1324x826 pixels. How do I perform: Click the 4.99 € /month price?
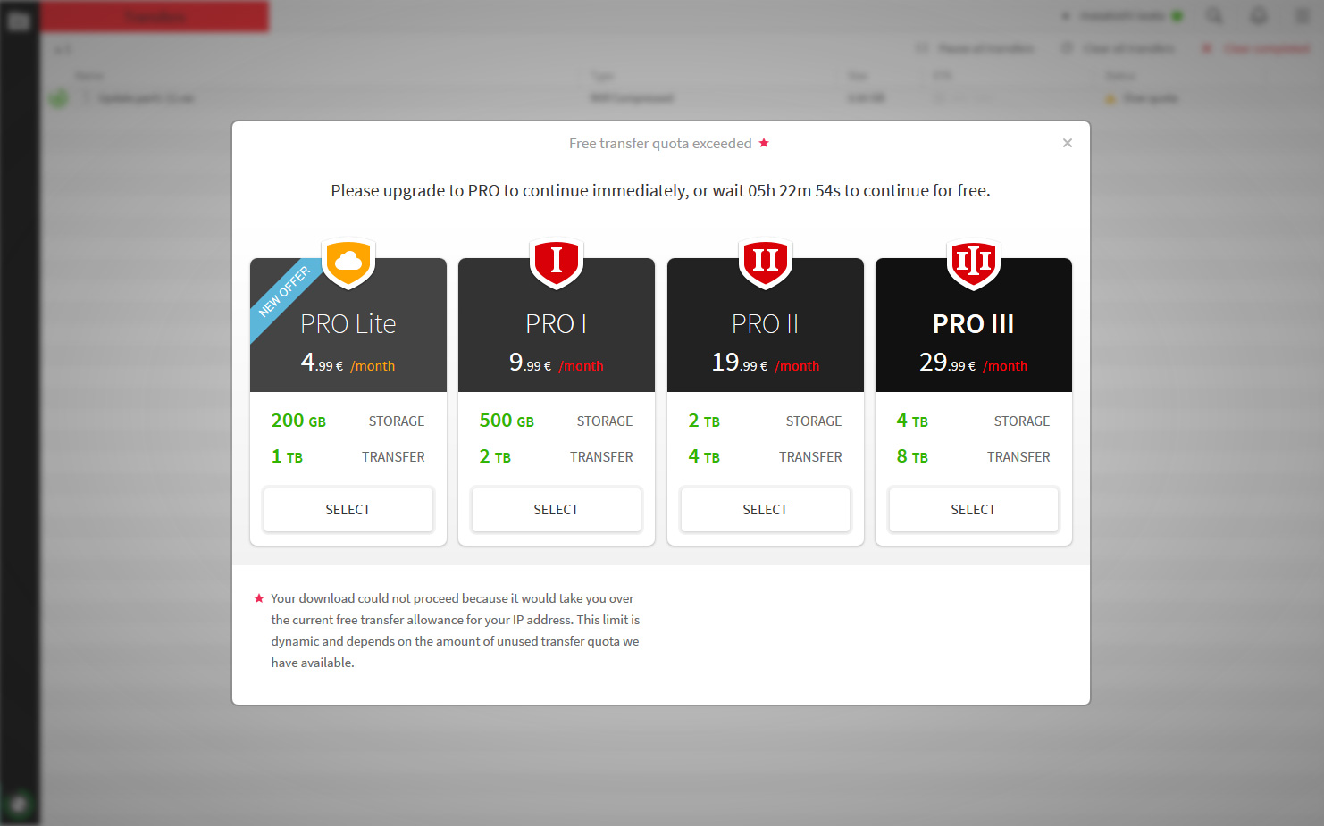(x=348, y=363)
